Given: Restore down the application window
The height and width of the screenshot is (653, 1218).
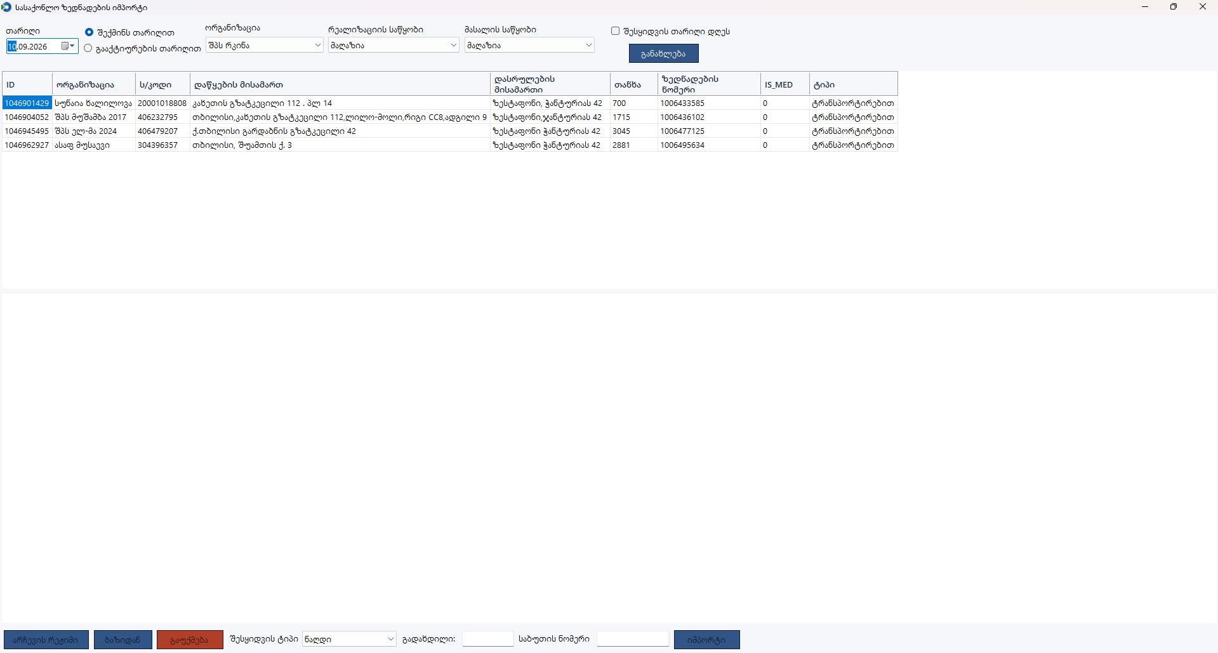Looking at the screenshot, I should [x=1174, y=7].
